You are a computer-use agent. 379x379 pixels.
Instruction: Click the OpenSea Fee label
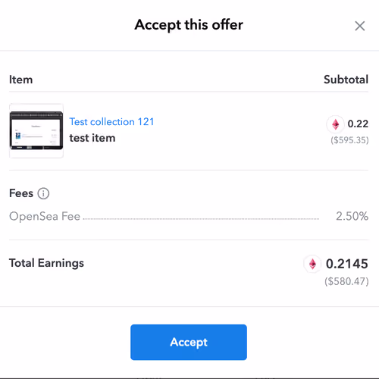point(45,216)
